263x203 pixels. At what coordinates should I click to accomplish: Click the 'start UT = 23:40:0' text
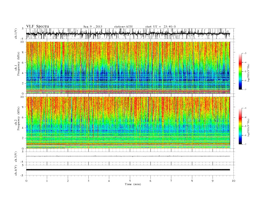[x=160, y=27]
